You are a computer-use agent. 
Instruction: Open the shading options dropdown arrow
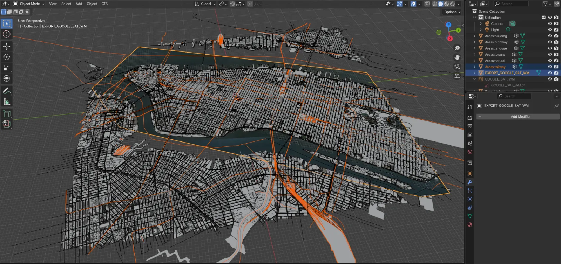(458, 4)
